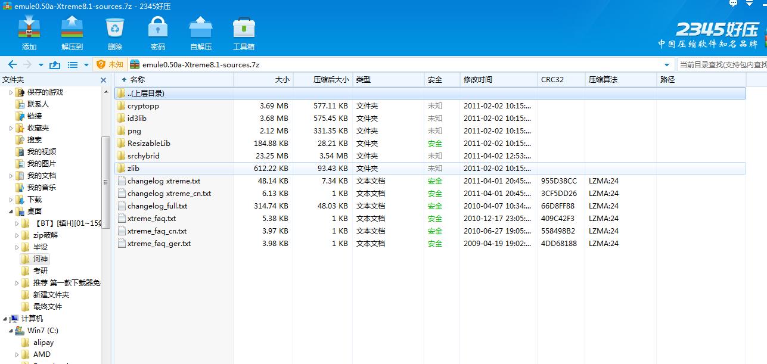Screen dimensions: 767x364
Task: Open the navigation history dropdown arrow
Action: 41,65
